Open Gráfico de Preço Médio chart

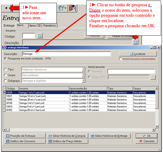click(68, 141)
